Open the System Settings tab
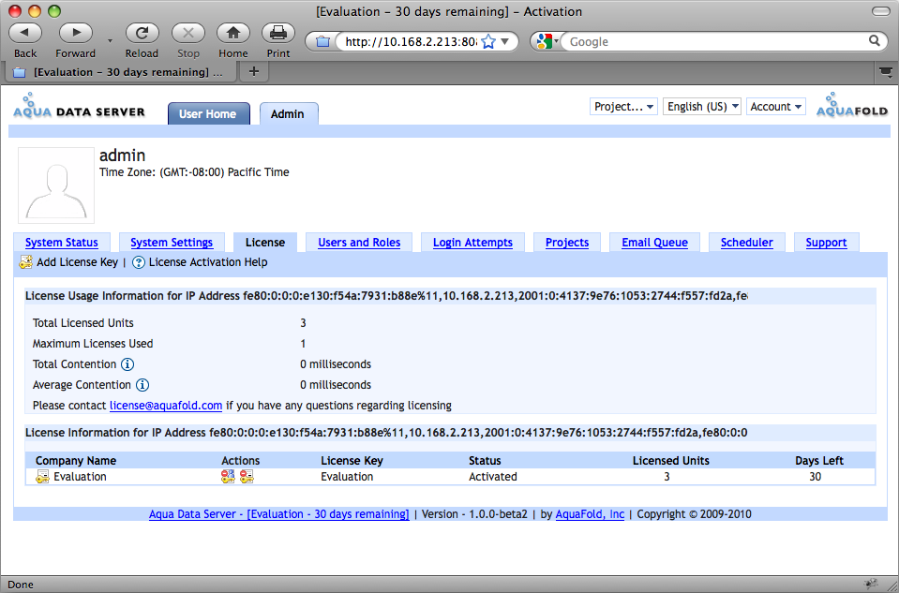 (x=172, y=243)
